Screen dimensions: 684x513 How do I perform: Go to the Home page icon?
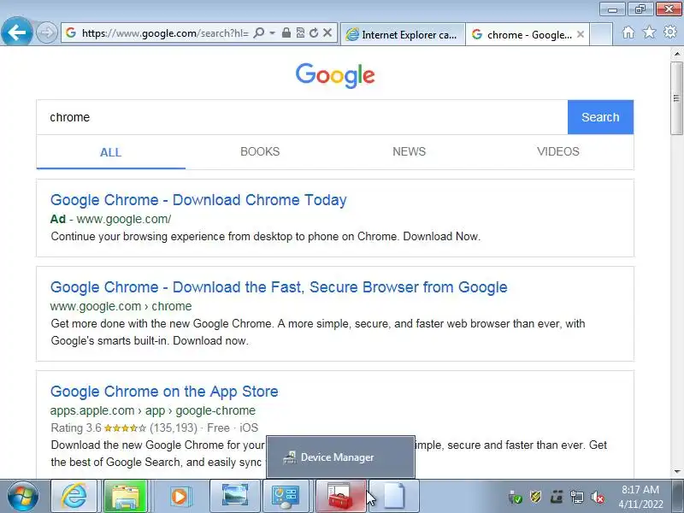(x=628, y=32)
